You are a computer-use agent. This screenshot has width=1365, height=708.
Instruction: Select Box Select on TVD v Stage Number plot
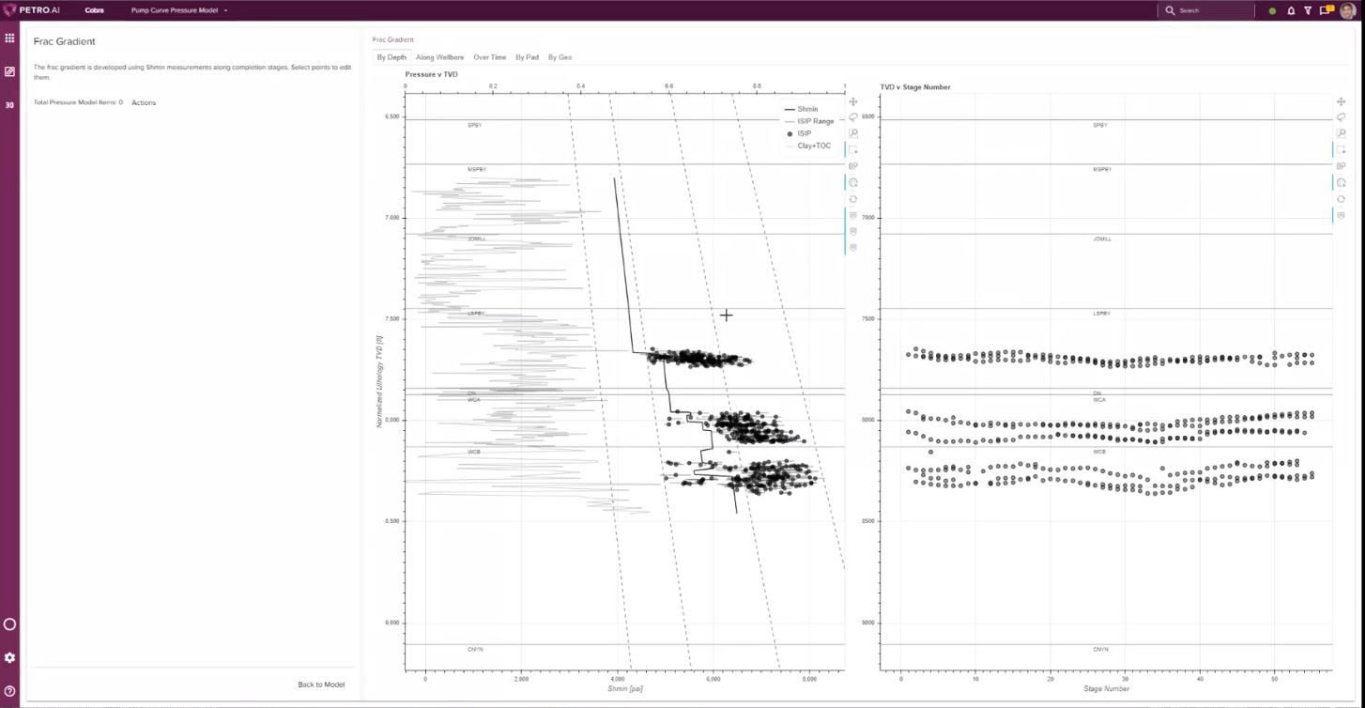(1341, 149)
